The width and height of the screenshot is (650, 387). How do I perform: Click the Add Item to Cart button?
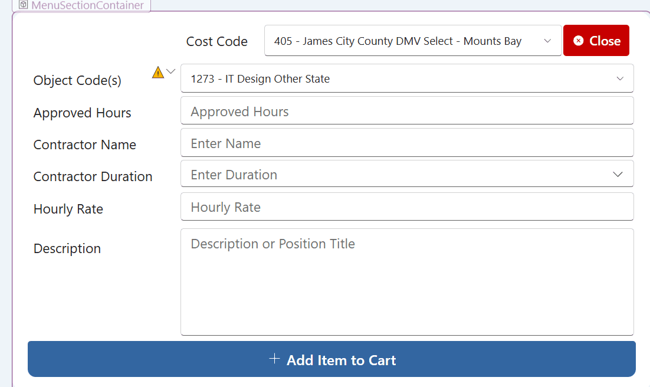point(331,359)
